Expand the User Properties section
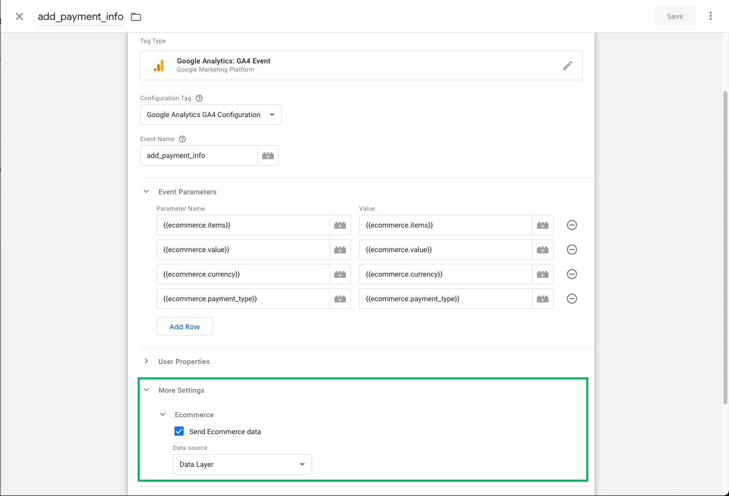 (146, 362)
